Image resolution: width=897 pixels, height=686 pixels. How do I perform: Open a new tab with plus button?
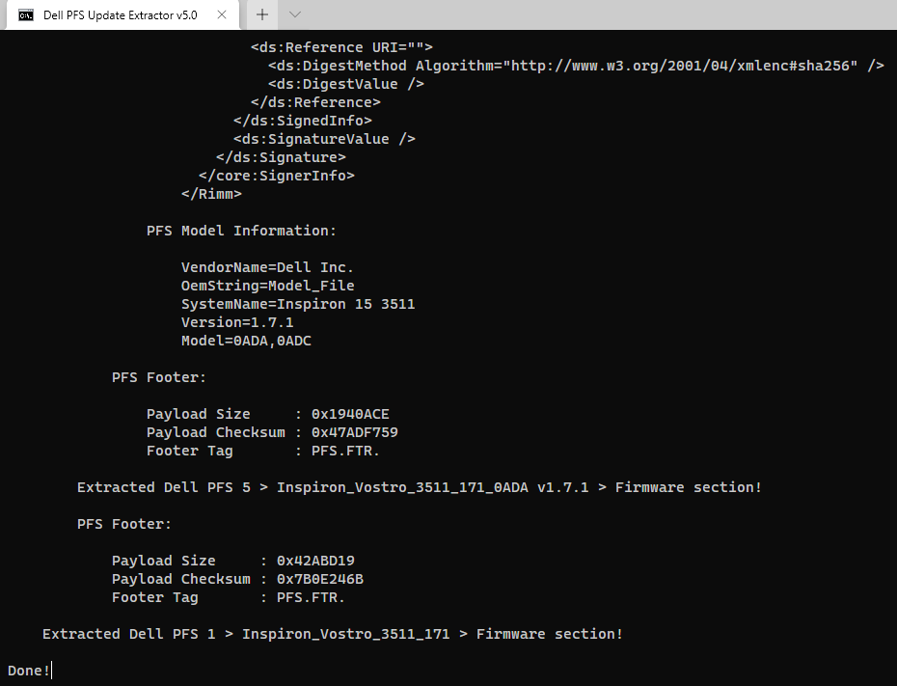262,14
